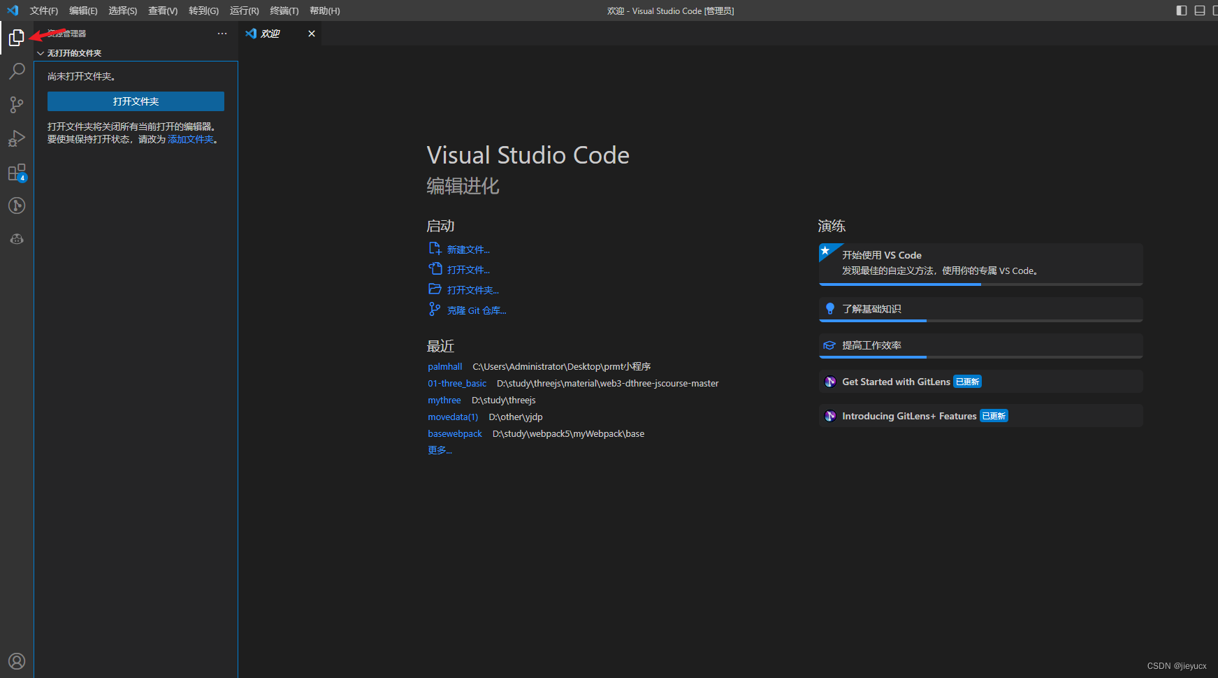Open recent project movedata(1)
This screenshot has width=1218, height=678.
click(453, 417)
